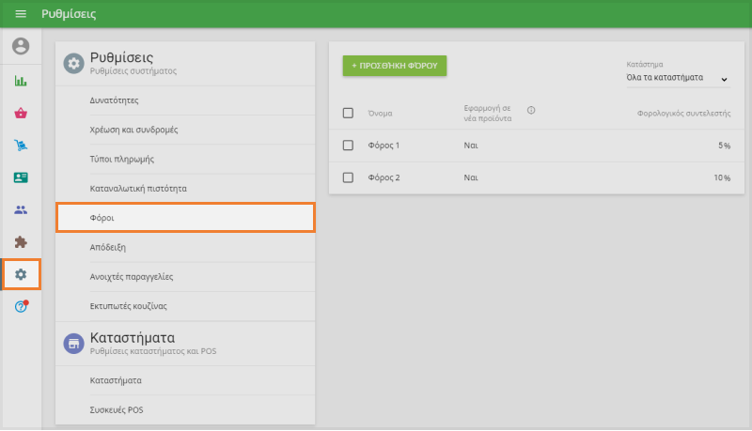752x431 pixels.
Task: Select Φόροι in settings menu
Action: [185, 218]
